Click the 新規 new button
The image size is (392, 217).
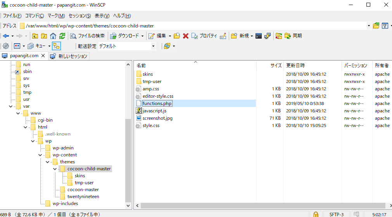240,36
